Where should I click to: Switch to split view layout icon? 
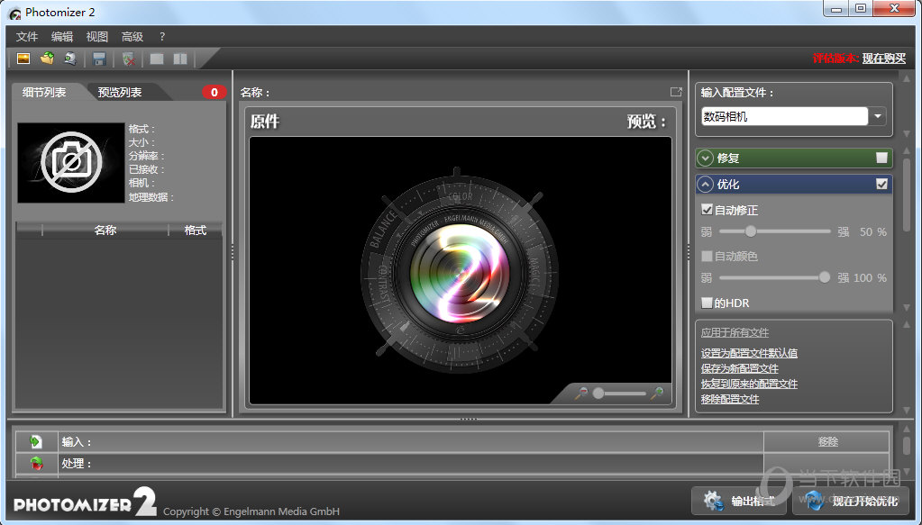[x=180, y=59]
